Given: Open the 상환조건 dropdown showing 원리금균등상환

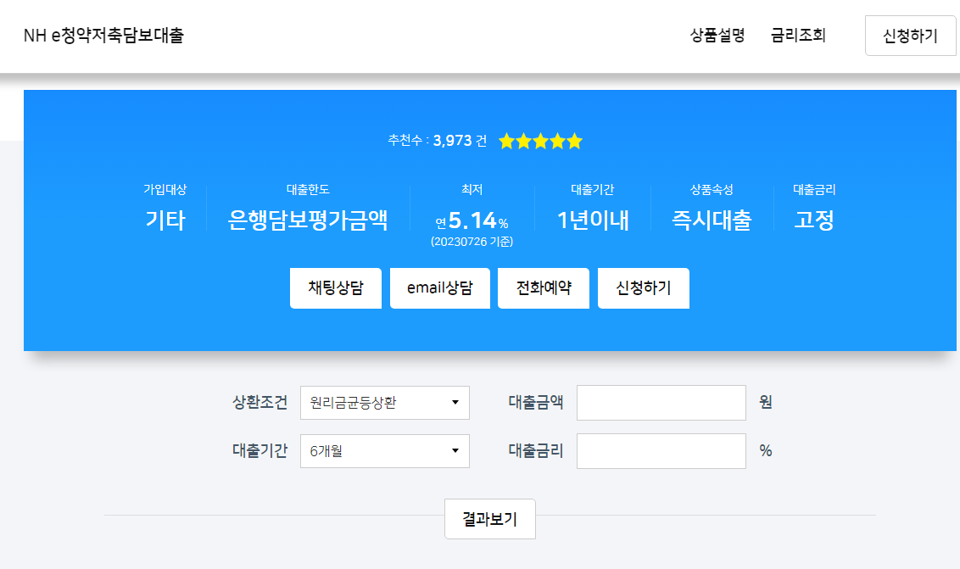Looking at the screenshot, I should pos(384,403).
